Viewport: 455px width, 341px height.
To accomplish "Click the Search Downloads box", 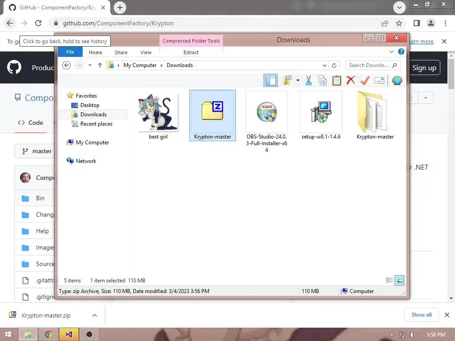I will [373, 65].
